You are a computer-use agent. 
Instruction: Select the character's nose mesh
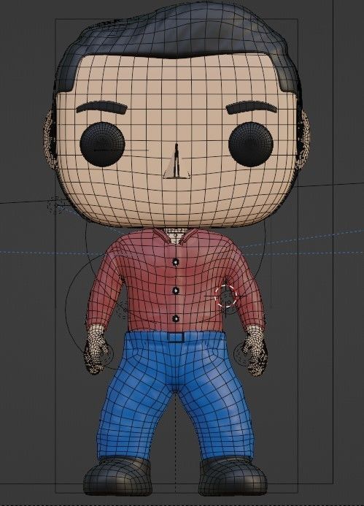click(x=177, y=162)
